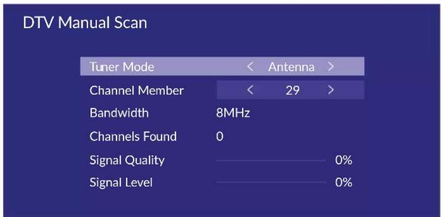Click the Signal Quality progress bar

coord(271,160)
